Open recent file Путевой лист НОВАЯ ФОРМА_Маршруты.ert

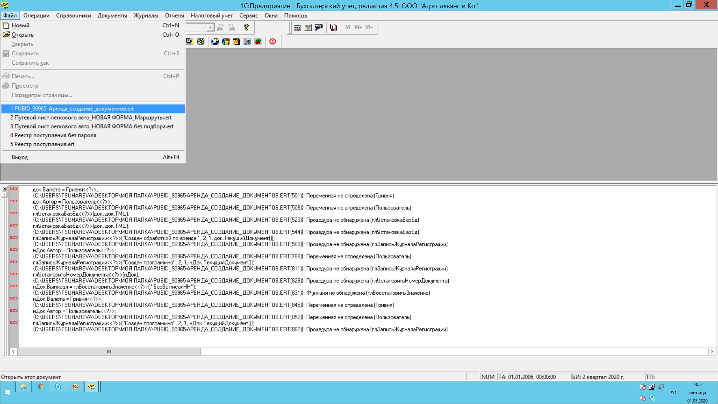point(93,117)
